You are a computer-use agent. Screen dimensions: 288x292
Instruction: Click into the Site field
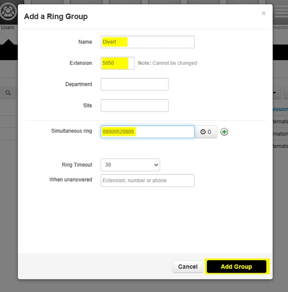[135, 106]
